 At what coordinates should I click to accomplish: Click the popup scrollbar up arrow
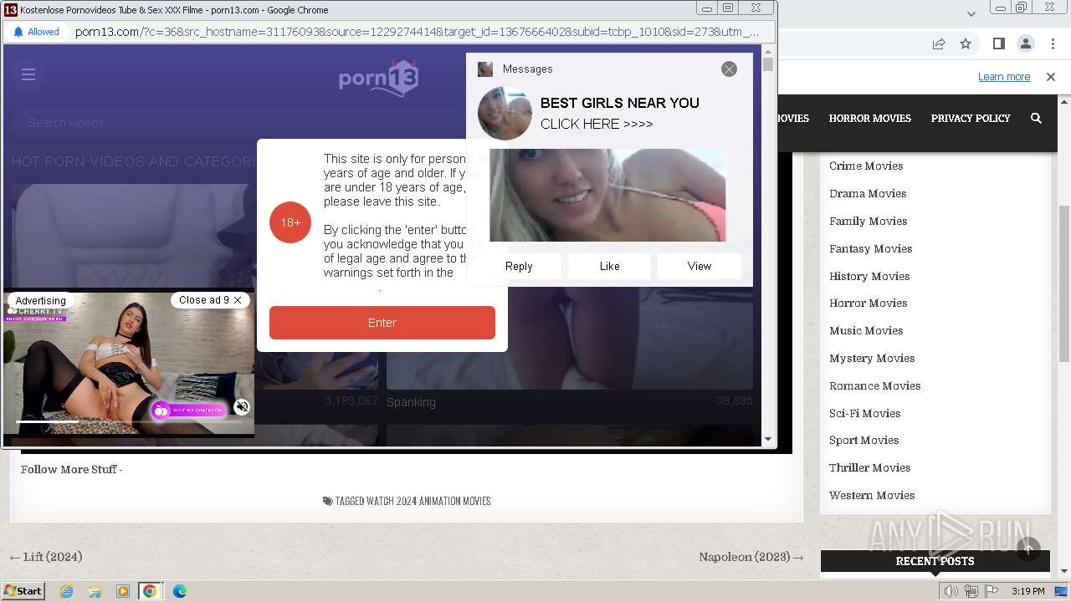click(x=768, y=52)
